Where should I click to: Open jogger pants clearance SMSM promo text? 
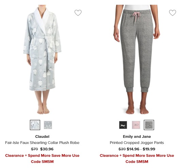coord(137,159)
